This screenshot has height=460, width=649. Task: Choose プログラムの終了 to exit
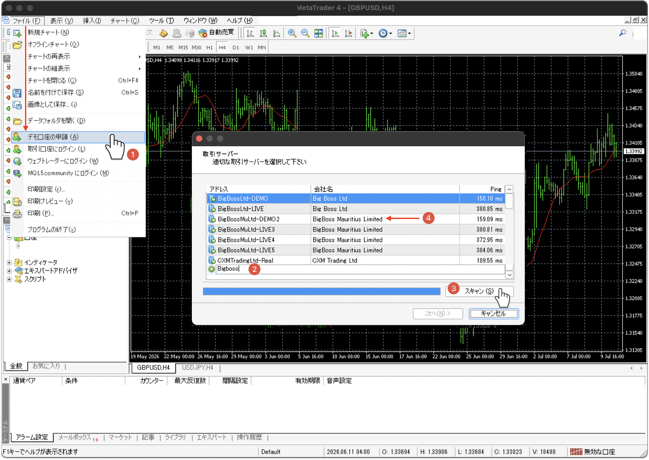[x=78, y=230]
